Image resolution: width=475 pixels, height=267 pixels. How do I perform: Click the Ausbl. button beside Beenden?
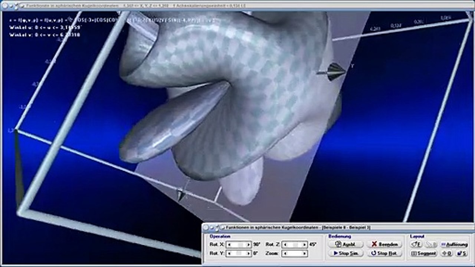345,244
